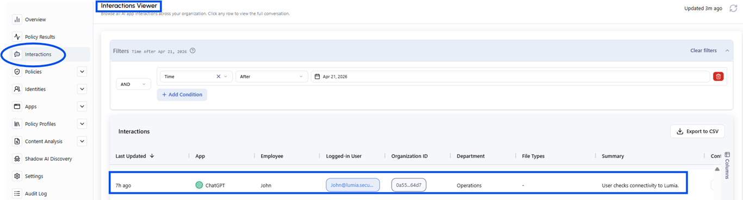
Task: Click the Apr 21, 2026 date field
Action: click(510, 77)
